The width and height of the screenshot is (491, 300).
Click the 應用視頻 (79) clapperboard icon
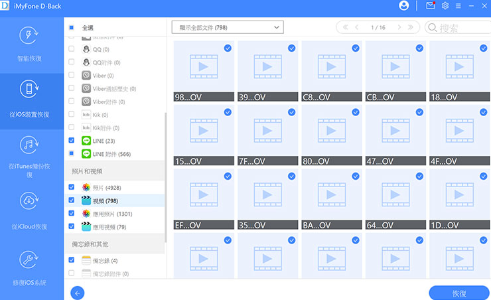[86, 226]
